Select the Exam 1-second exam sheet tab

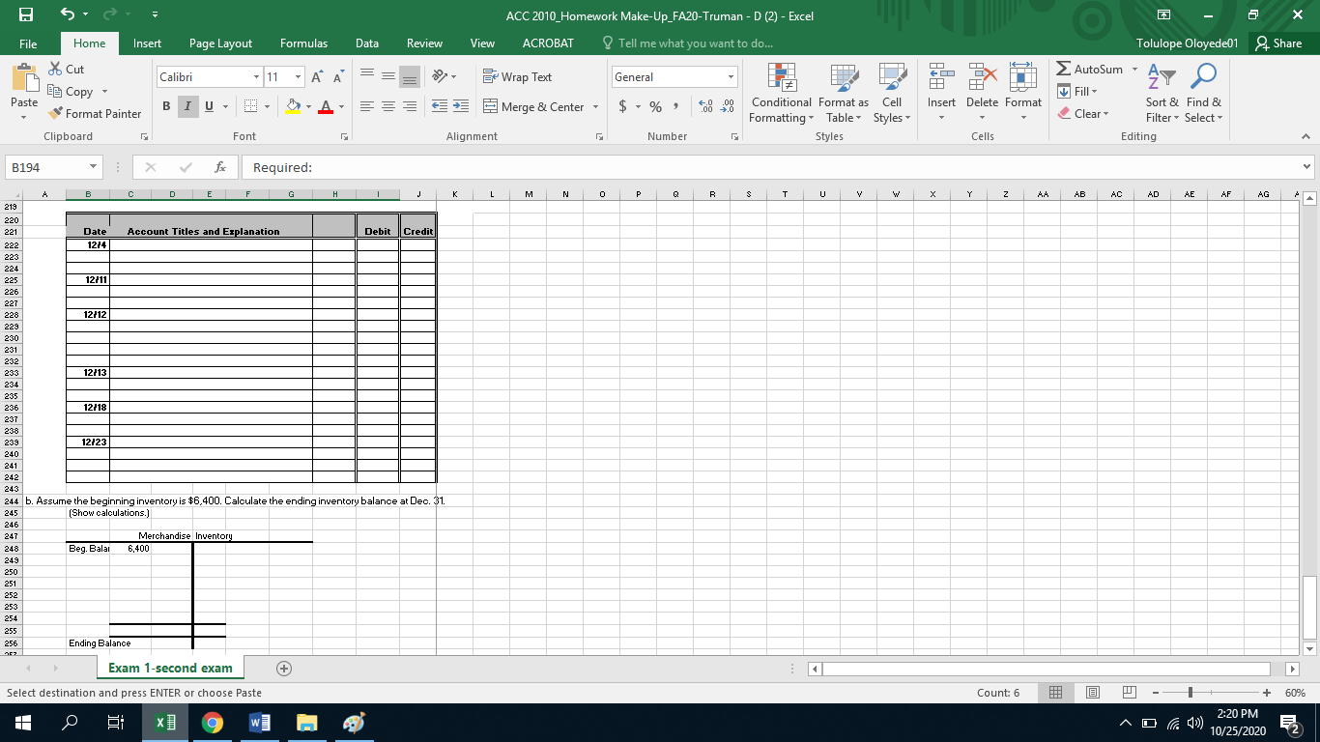(x=169, y=668)
